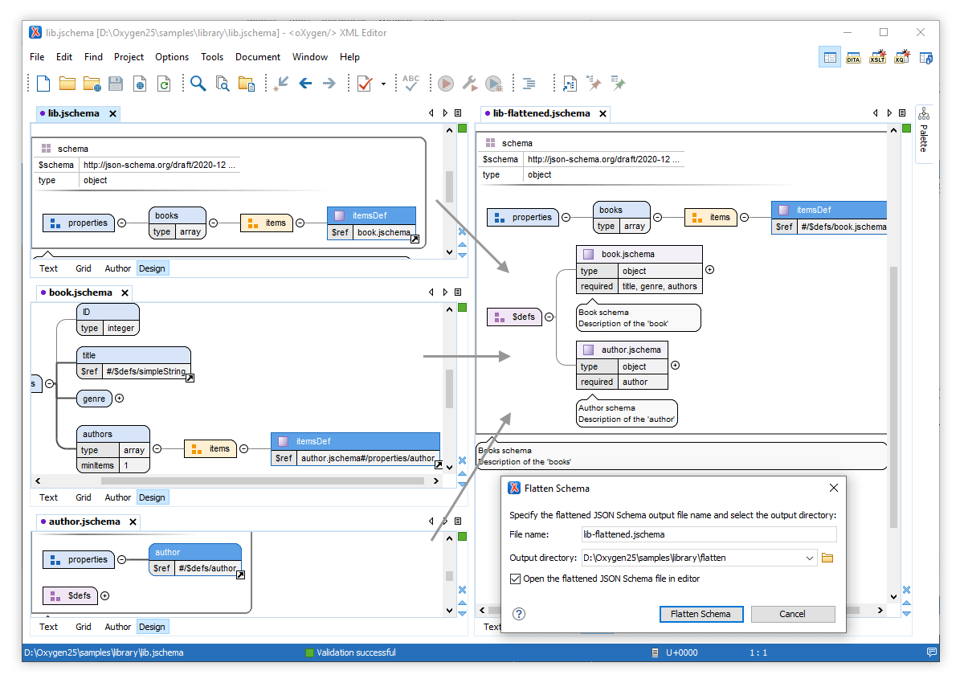Open the Output directory dropdown list
Viewport: 964px width, 683px height.
click(808, 558)
